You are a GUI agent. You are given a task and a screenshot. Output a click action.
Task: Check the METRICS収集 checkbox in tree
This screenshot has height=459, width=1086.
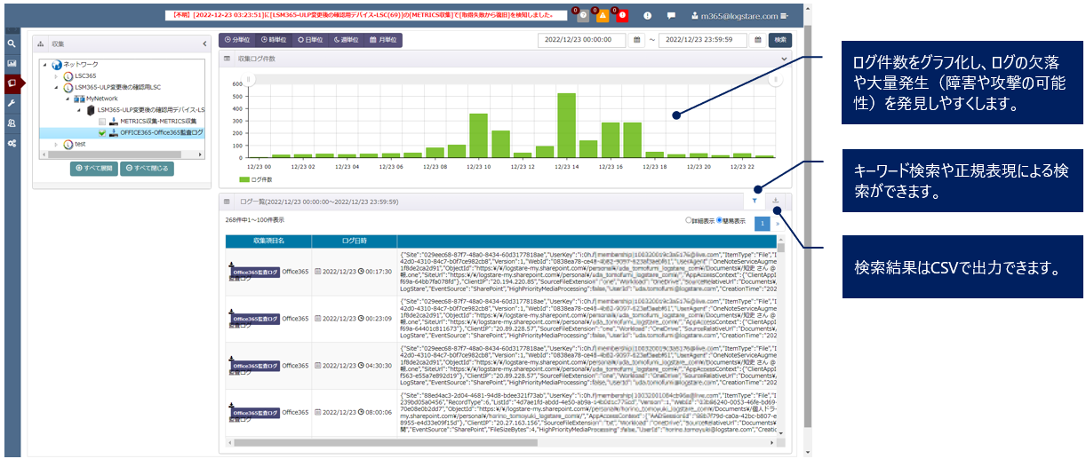(x=102, y=121)
